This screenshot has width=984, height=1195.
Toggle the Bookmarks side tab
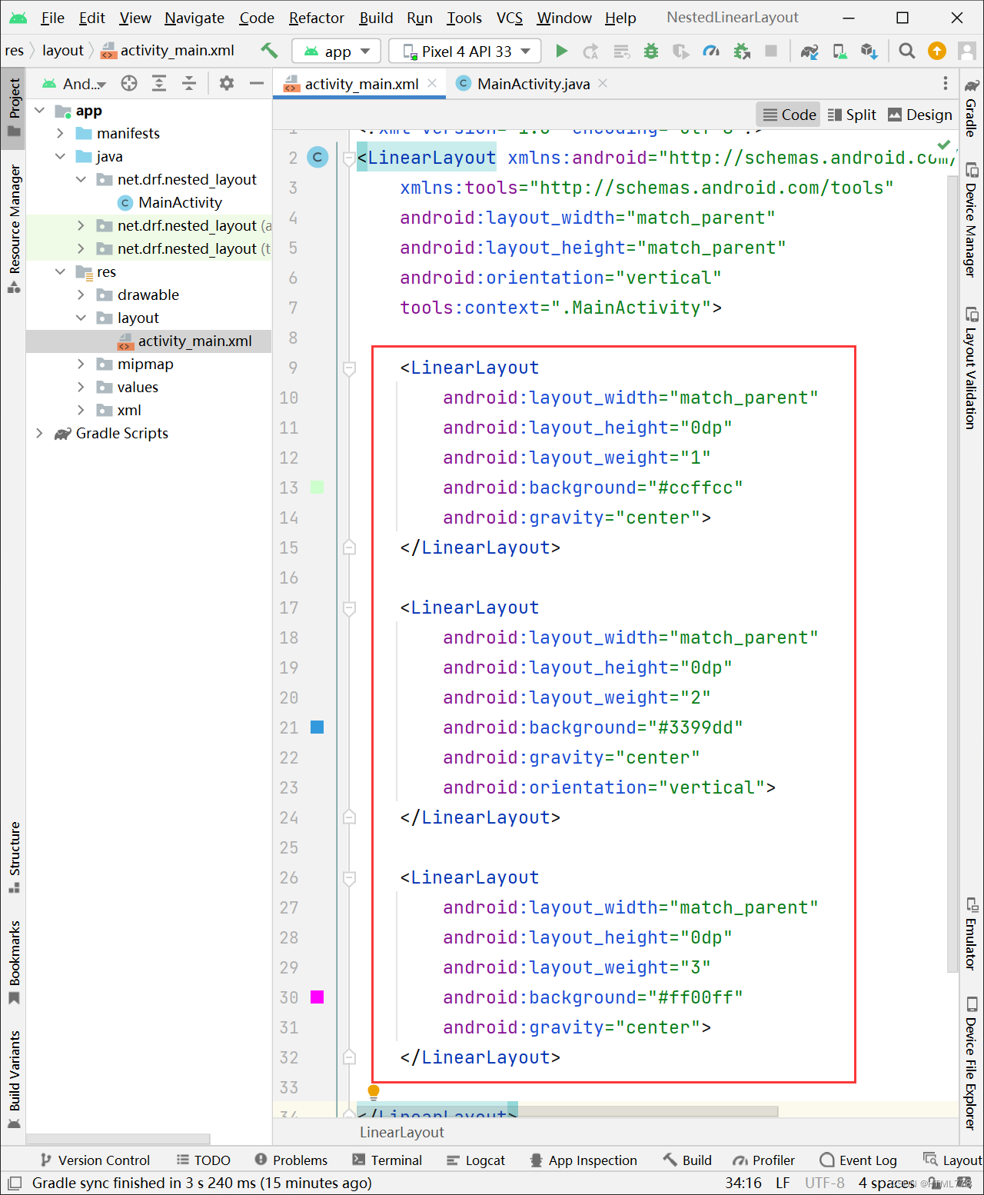coord(14,963)
